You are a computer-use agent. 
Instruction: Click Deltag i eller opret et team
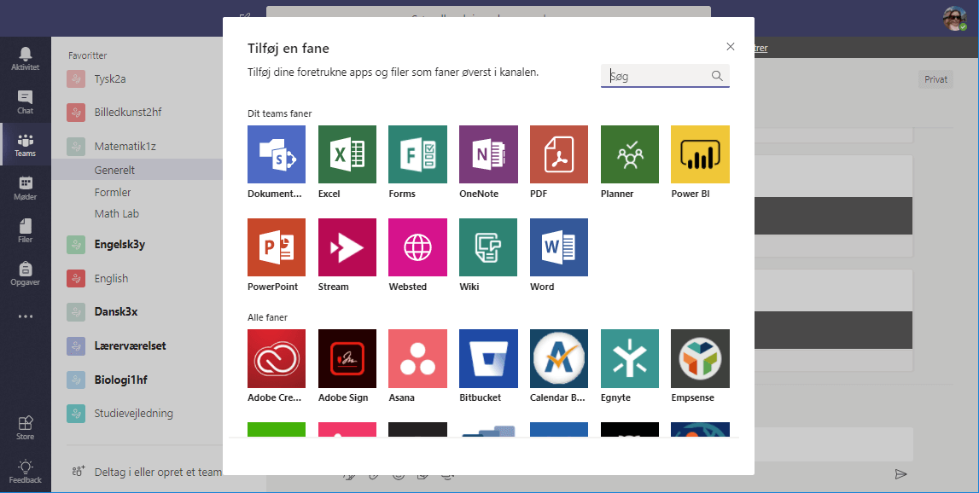(x=147, y=472)
